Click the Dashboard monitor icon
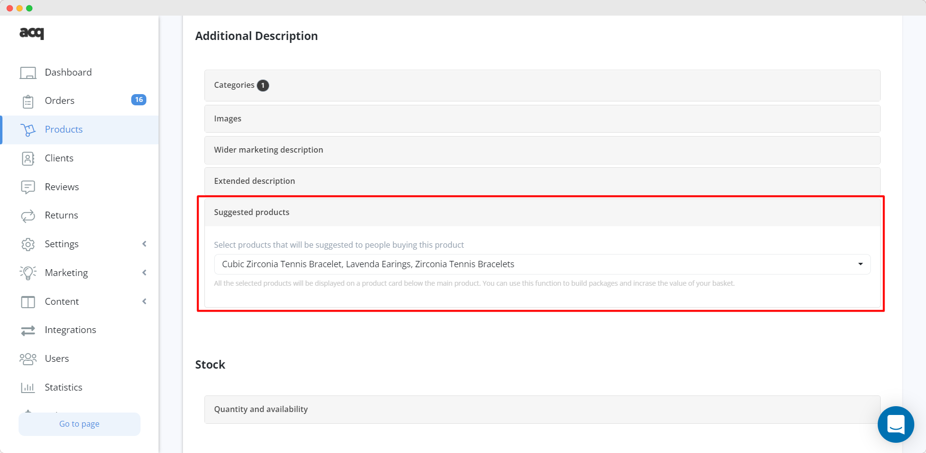The width and height of the screenshot is (926, 453). click(x=28, y=73)
